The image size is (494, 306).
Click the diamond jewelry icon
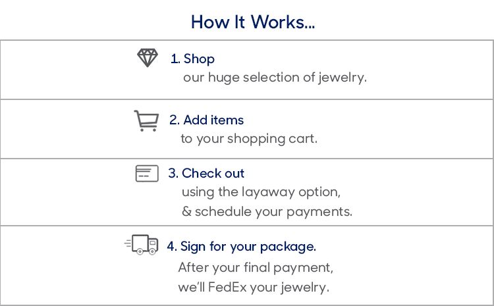pos(148,58)
